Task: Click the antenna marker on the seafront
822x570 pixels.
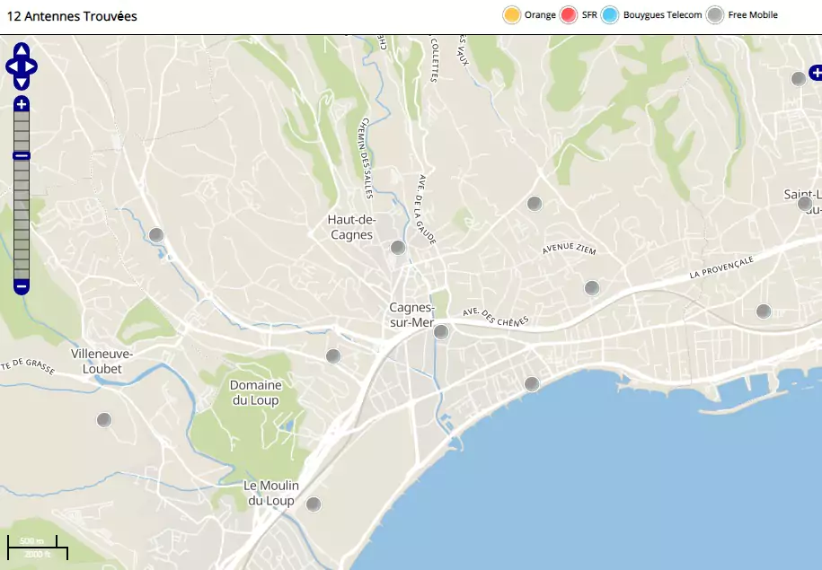Action: pos(532,384)
